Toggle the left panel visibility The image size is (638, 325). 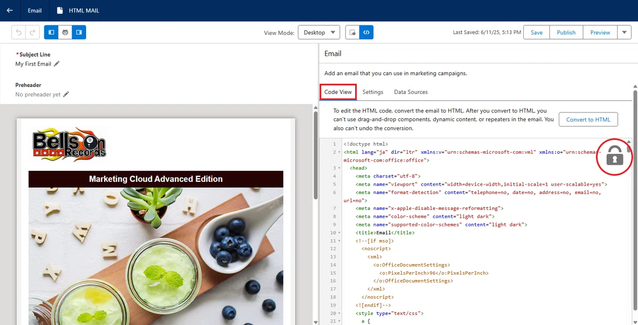(x=51, y=32)
